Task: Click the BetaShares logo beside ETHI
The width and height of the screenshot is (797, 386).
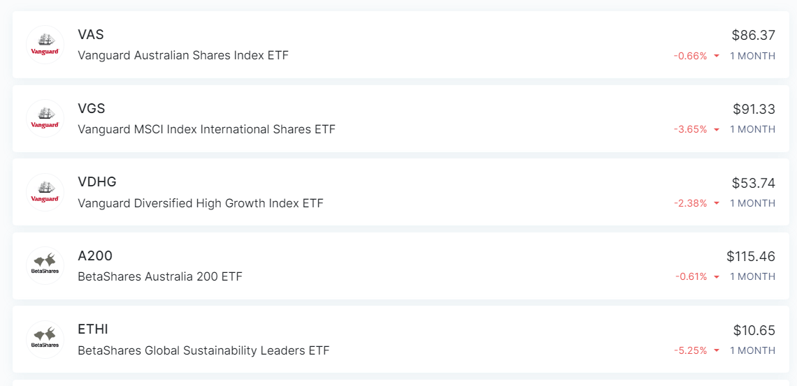Action: [45, 339]
